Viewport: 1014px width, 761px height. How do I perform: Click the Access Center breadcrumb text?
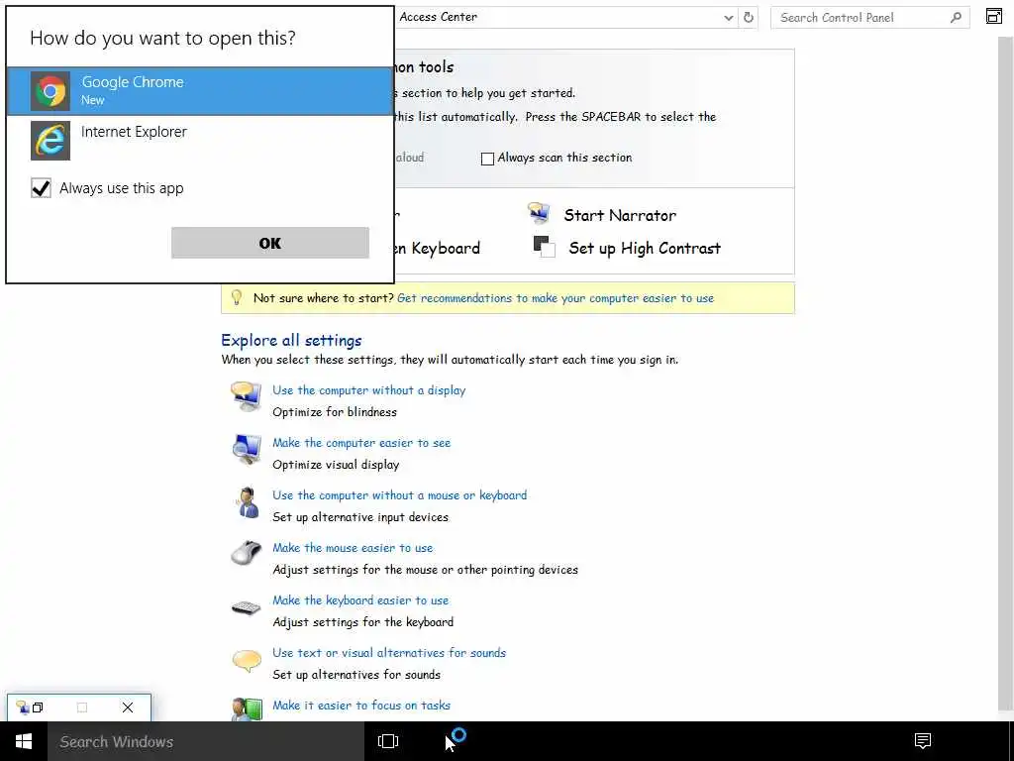point(438,17)
